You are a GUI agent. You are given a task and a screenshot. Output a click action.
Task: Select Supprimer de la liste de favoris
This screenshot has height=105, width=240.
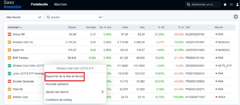pyautogui.click(x=64, y=76)
